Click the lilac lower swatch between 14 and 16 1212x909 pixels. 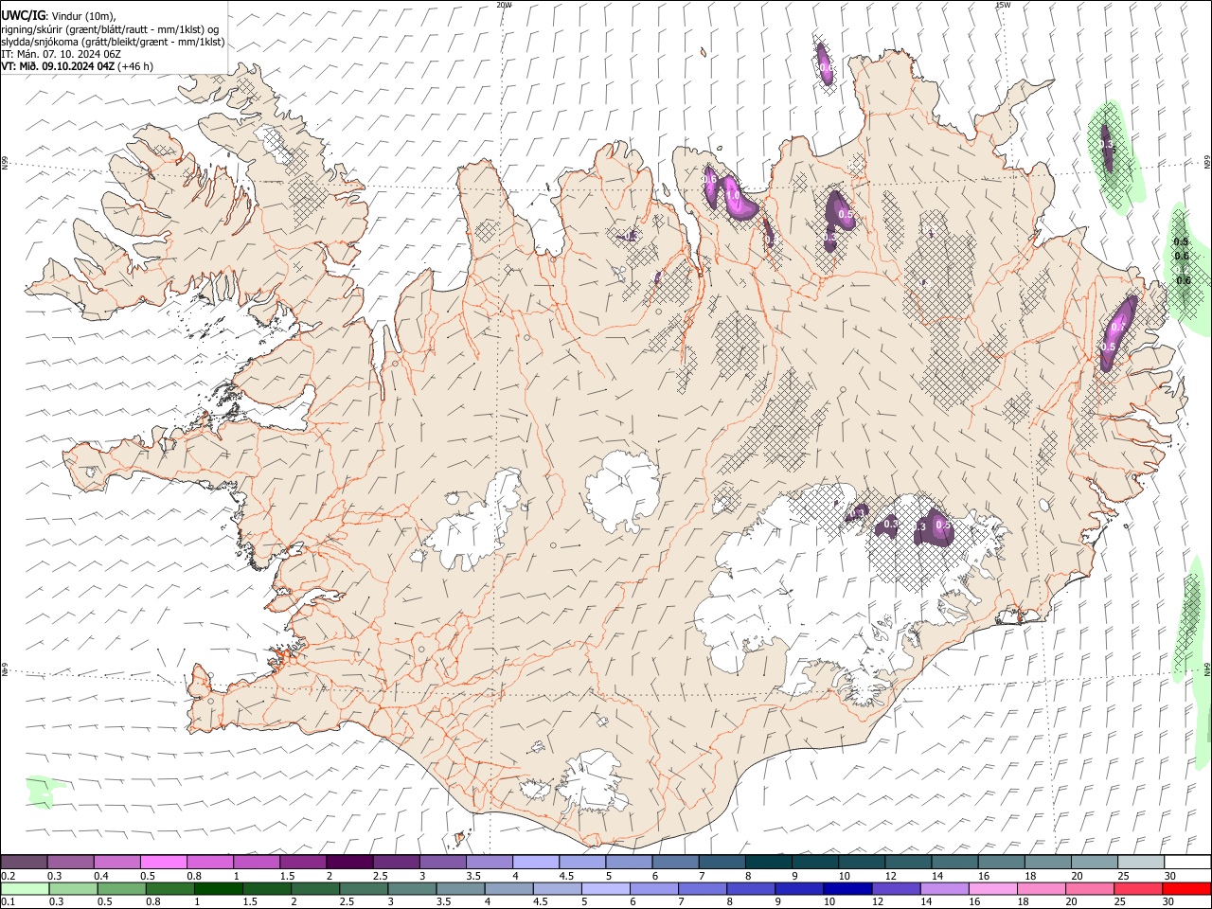(944, 888)
